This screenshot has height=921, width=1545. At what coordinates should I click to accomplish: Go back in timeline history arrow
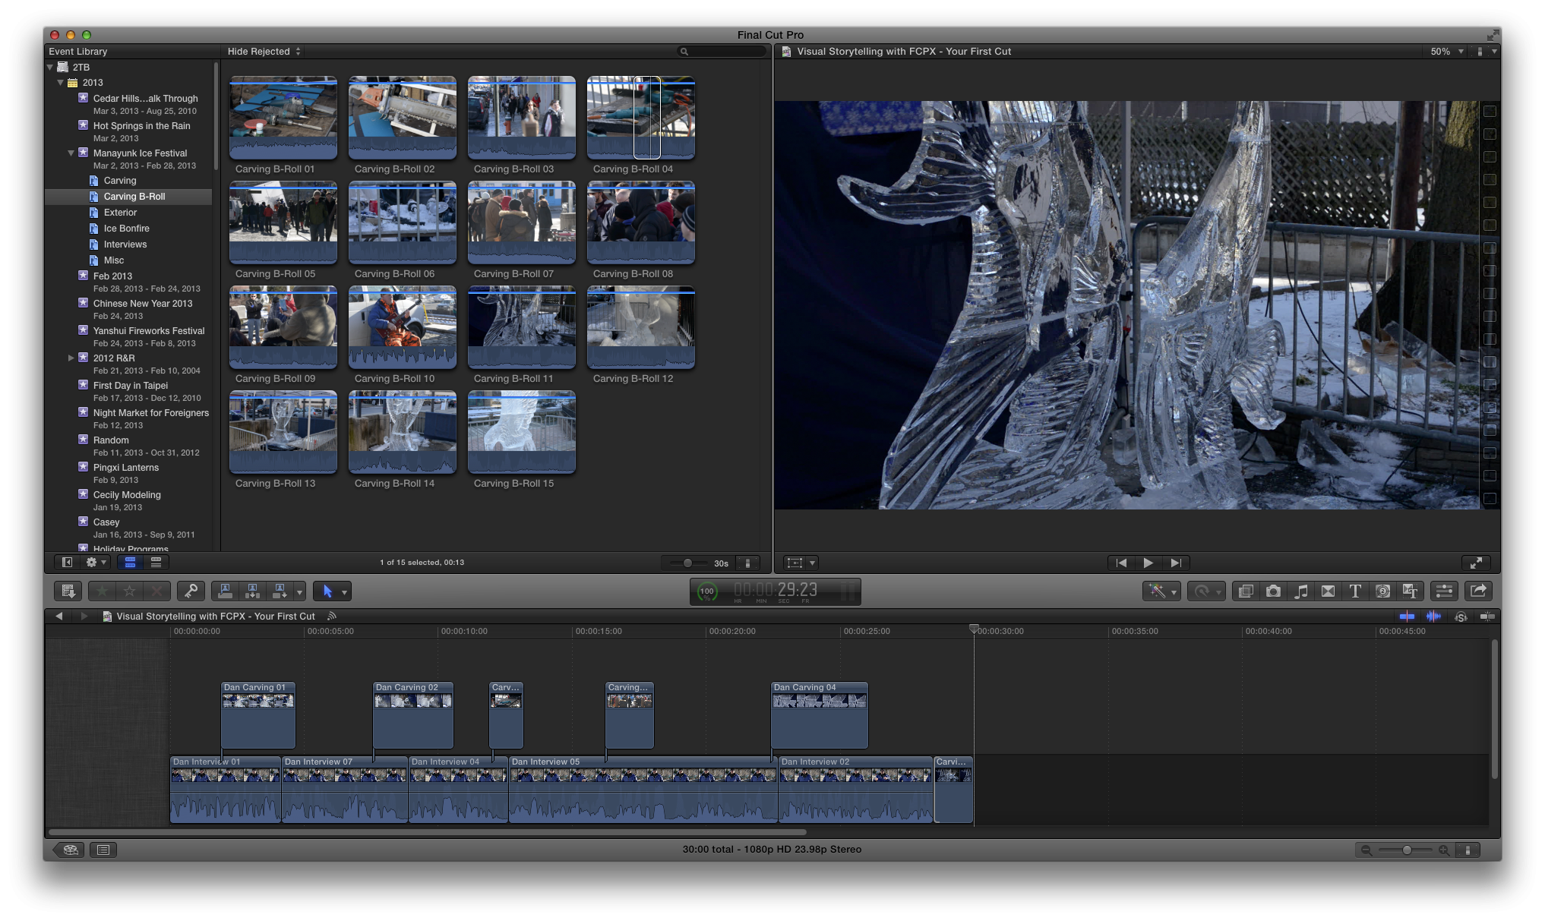59,617
